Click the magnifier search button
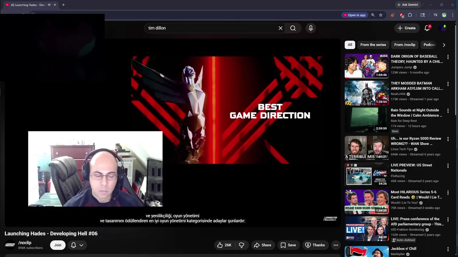Screen dimensions: 458x257 [x=293, y=28]
